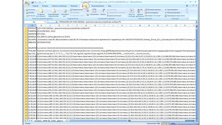Open the Из других источников dropdown
Viewport: 222px width, 125px height.
point(41,13)
